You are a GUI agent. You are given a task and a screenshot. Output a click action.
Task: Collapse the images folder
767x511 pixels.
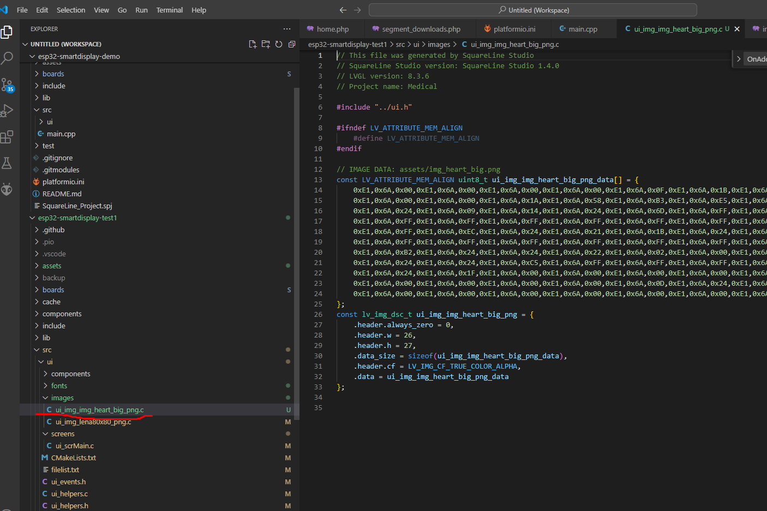[x=62, y=398]
